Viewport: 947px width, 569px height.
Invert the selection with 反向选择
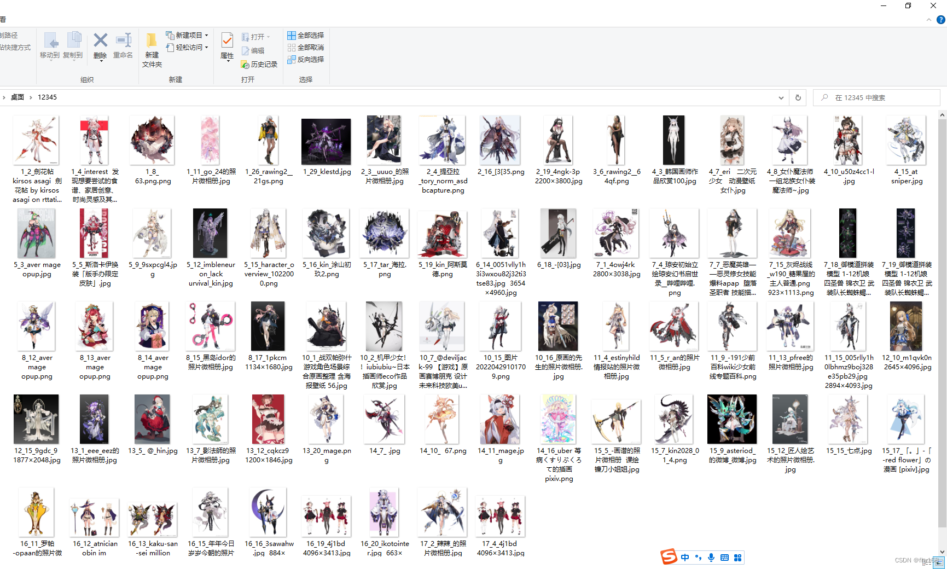tap(306, 59)
